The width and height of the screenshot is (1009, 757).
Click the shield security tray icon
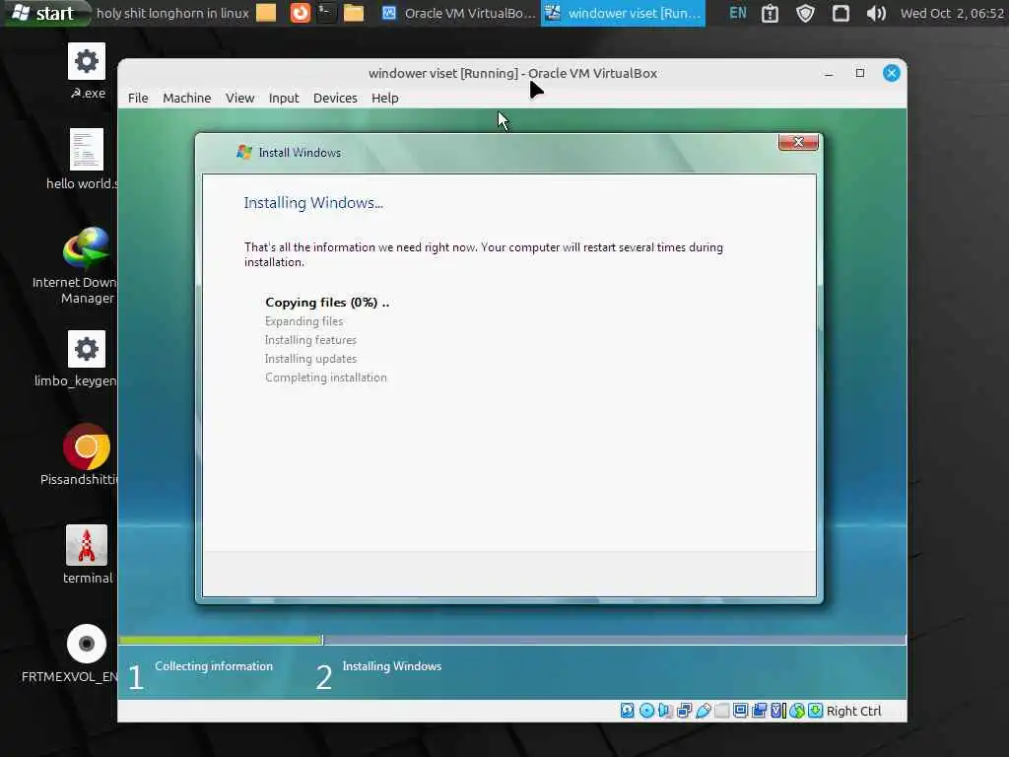tap(805, 13)
